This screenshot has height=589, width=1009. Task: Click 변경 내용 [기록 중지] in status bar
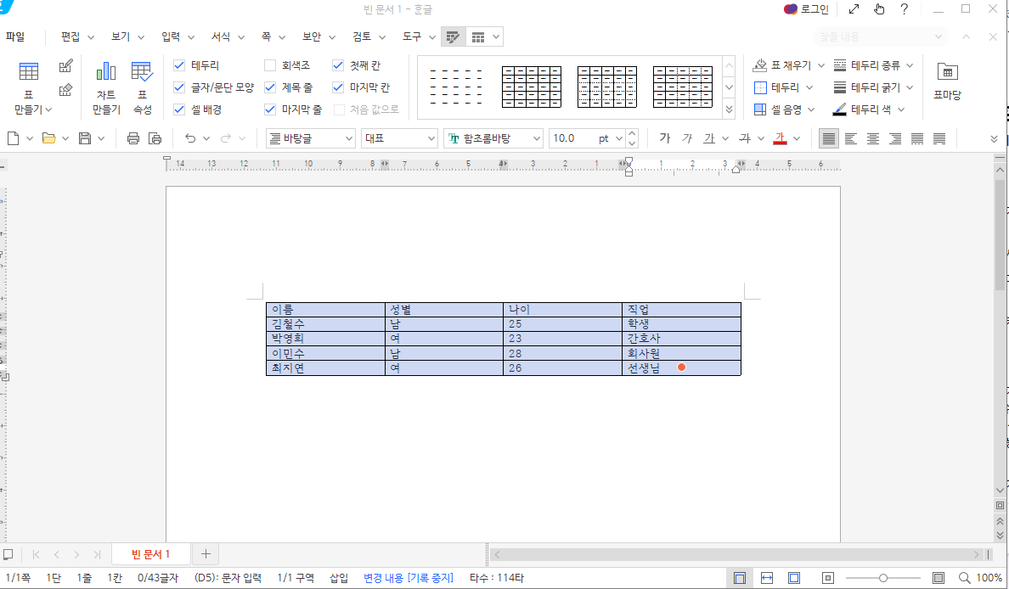click(408, 578)
